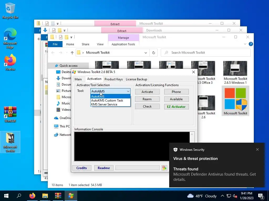Open the Firefox desktop shortcut
269x201 pixels.
click(x=10, y=62)
